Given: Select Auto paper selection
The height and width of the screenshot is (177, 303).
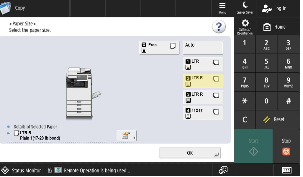Looking at the screenshot, I should [203, 47].
